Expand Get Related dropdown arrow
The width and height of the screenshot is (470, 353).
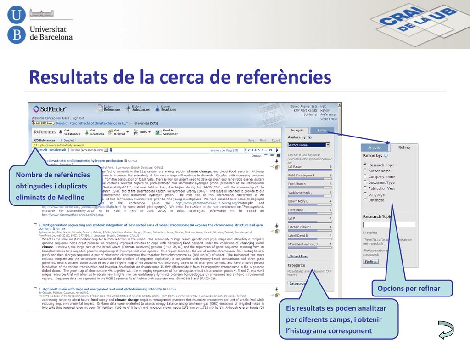tap(128, 132)
